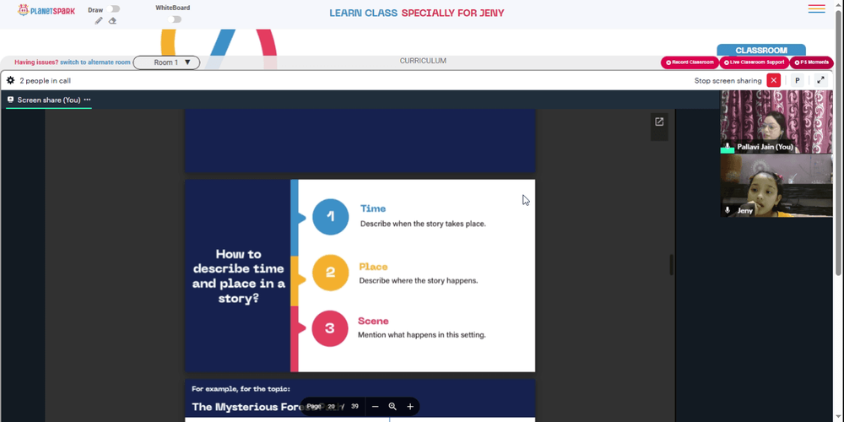
Task: Open the CLASSROOM tab
Action: click(x=761, y=50)
